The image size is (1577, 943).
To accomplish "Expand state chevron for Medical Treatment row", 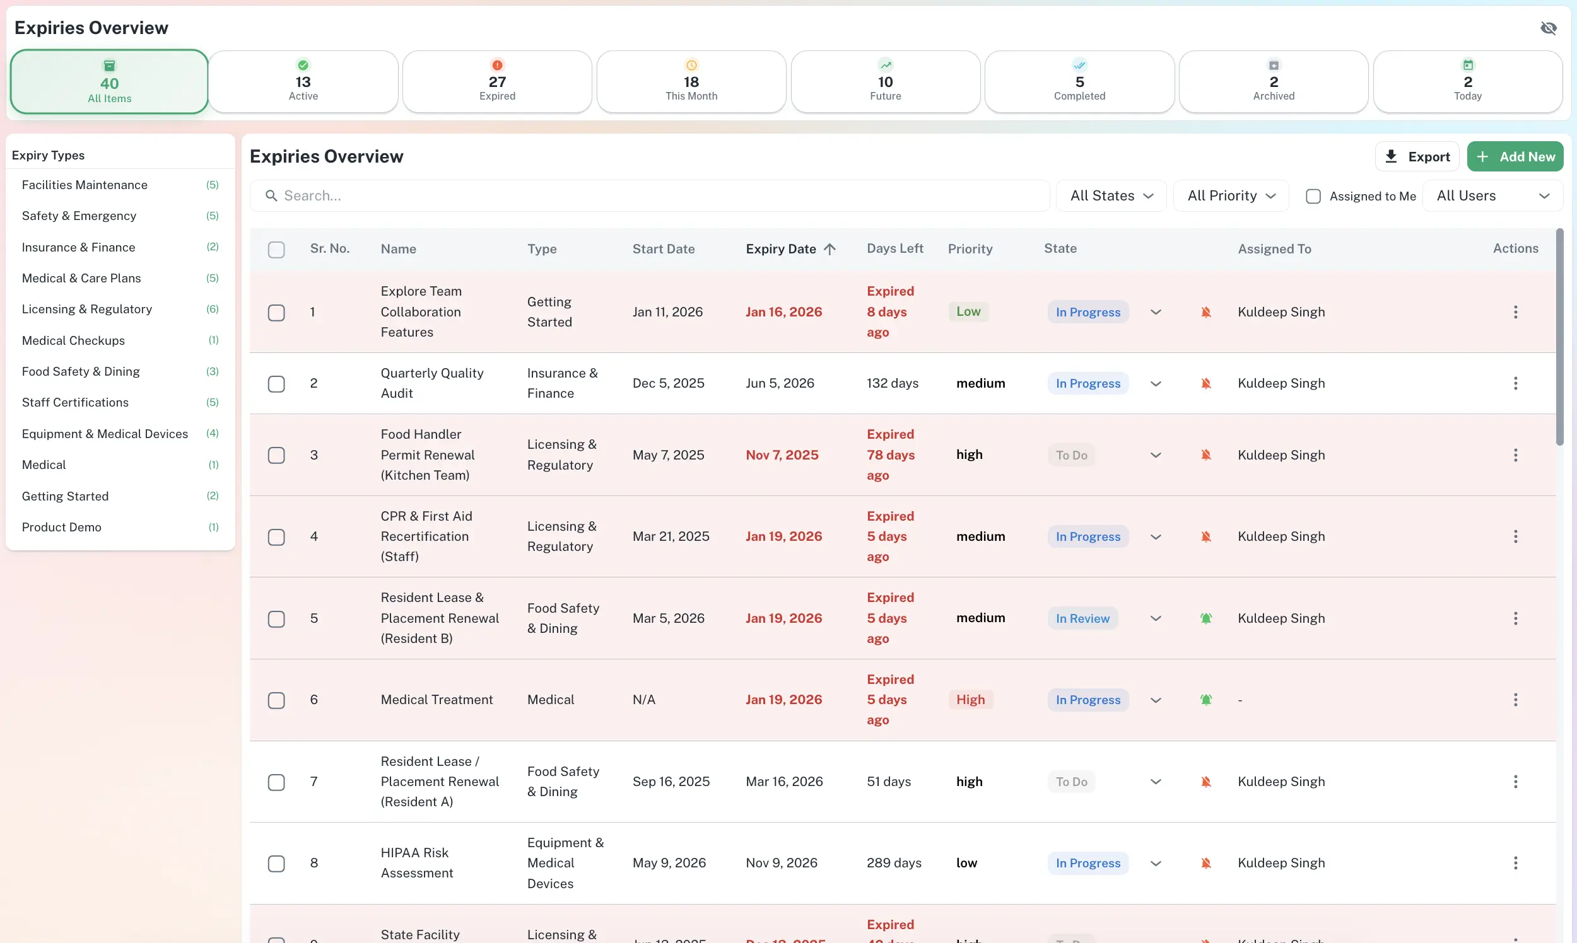I will tap(1156, 700).
